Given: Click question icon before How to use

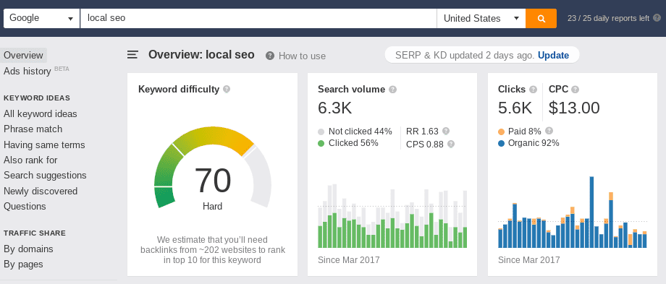Looking at the screenshot, I should [270, 56].
